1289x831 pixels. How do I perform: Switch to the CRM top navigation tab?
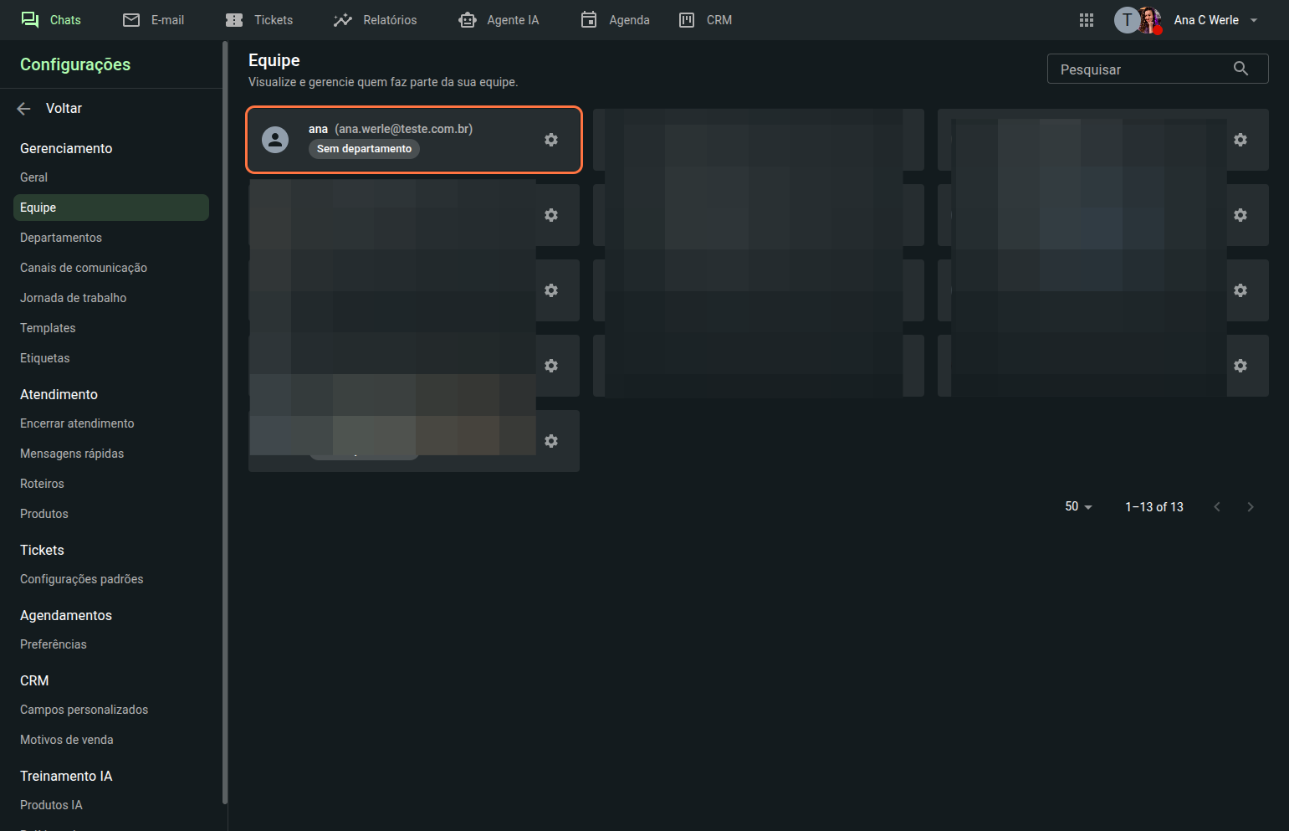[706, 20]
